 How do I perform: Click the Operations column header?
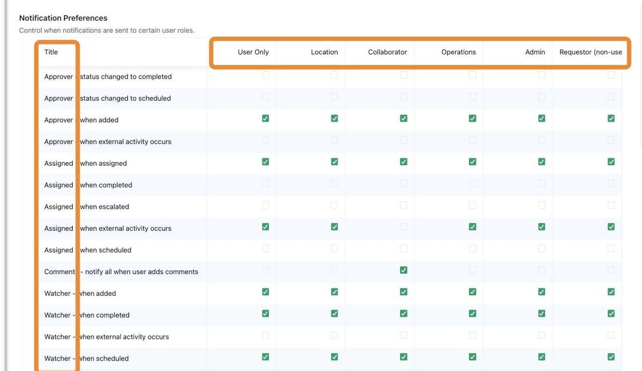coord(459,52)
